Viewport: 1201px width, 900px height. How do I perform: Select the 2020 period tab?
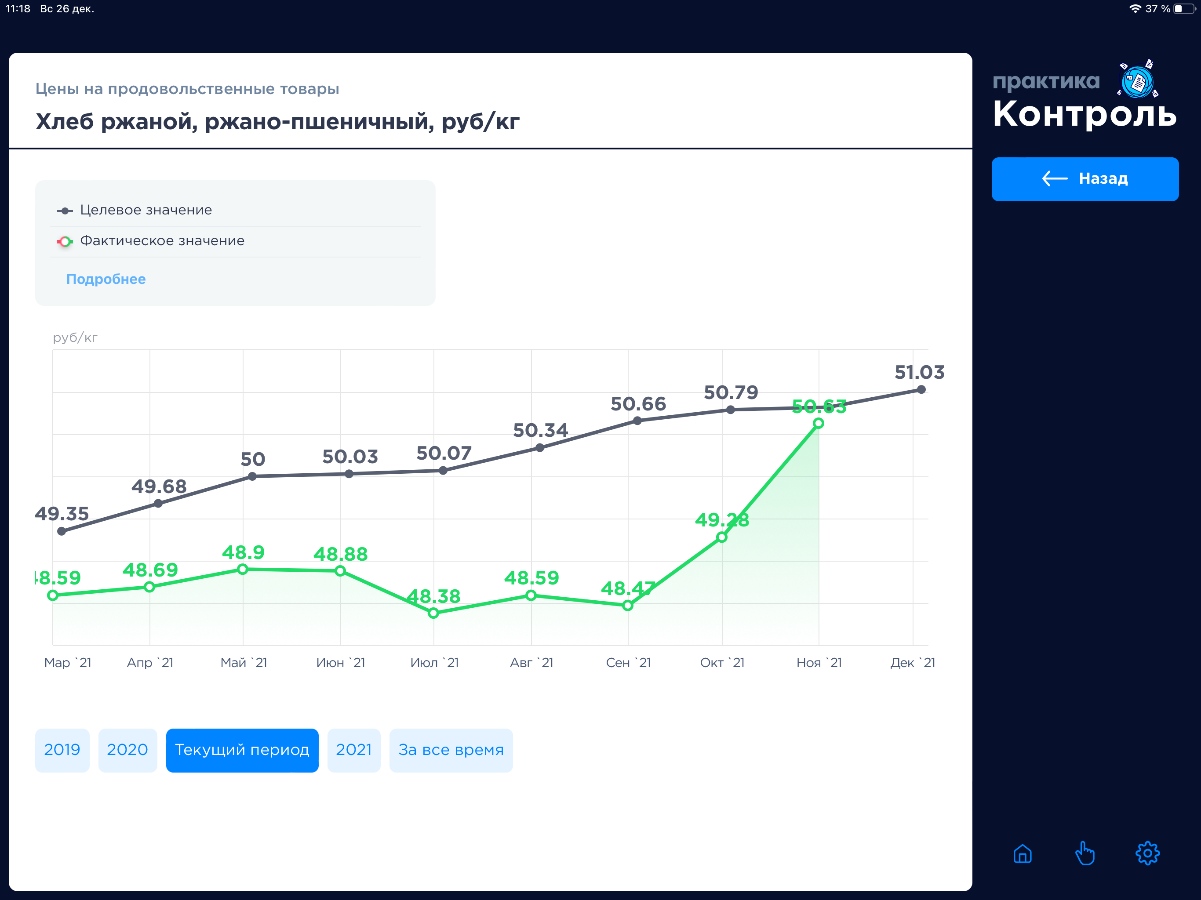[127, 750]
